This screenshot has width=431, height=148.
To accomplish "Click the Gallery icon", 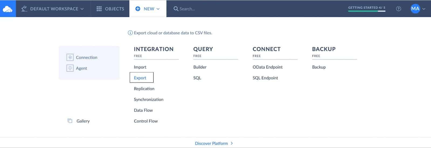I will point(70,121).
